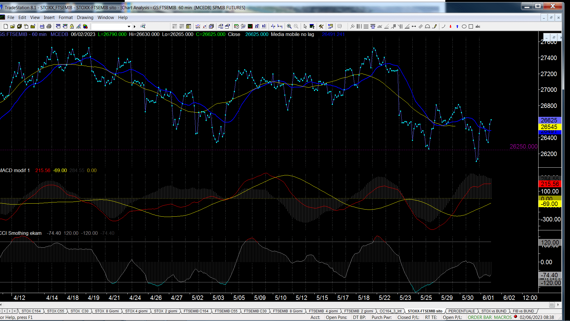This screenshot has width=570, height=321.
Task: Click the yellow 26545 price label
Action: pos(549,127)
